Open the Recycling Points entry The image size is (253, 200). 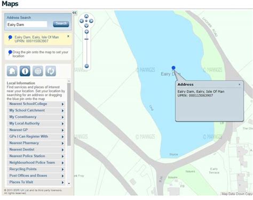click(x=36, y=169)
